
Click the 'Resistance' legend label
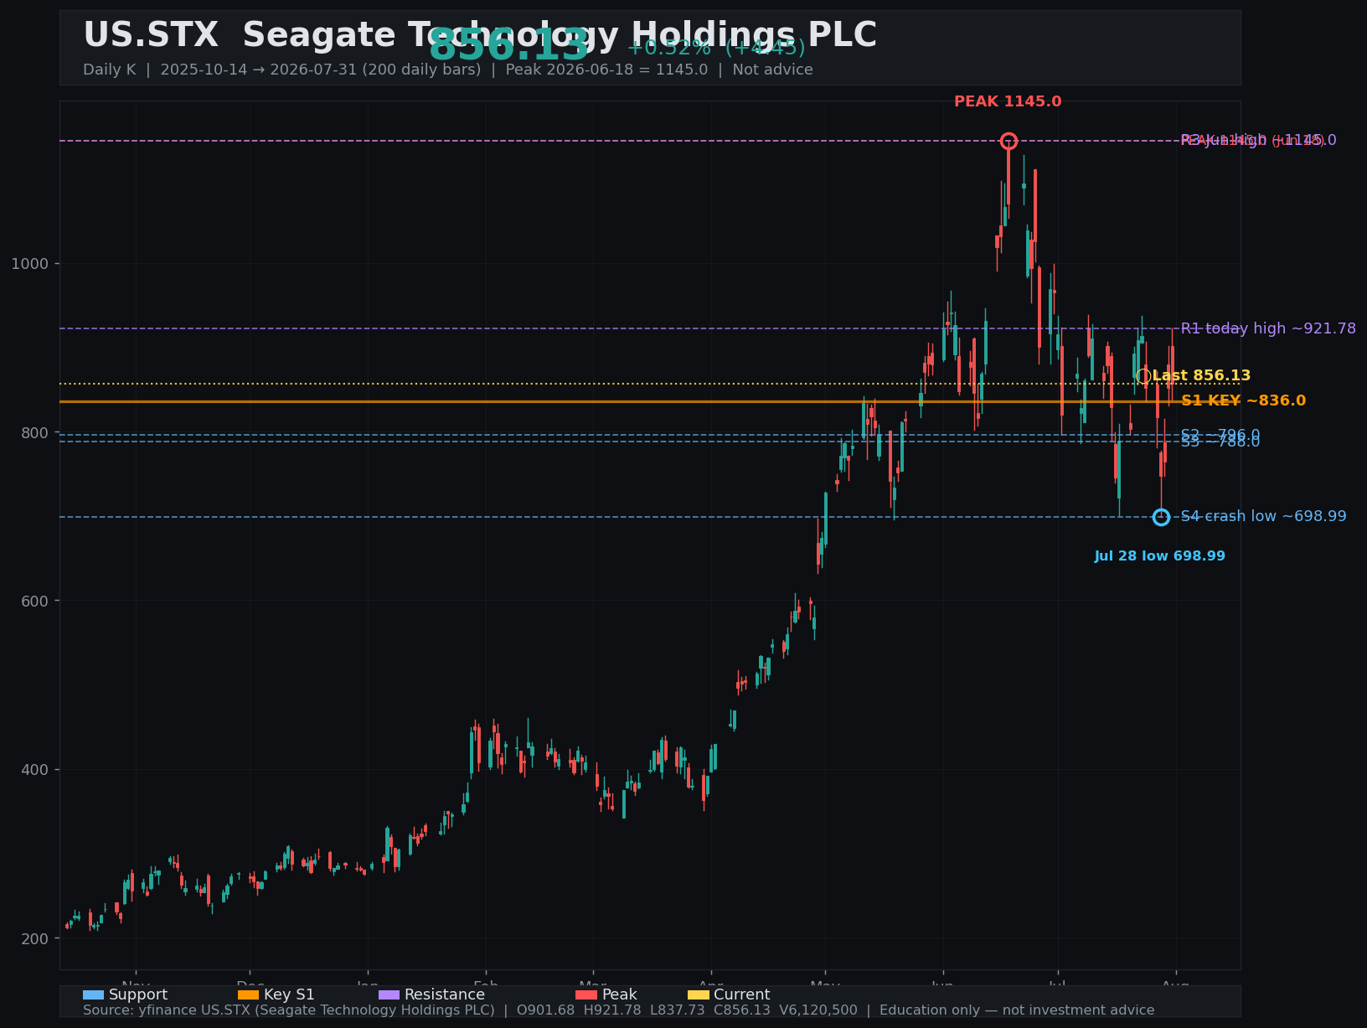click(445, 994)
